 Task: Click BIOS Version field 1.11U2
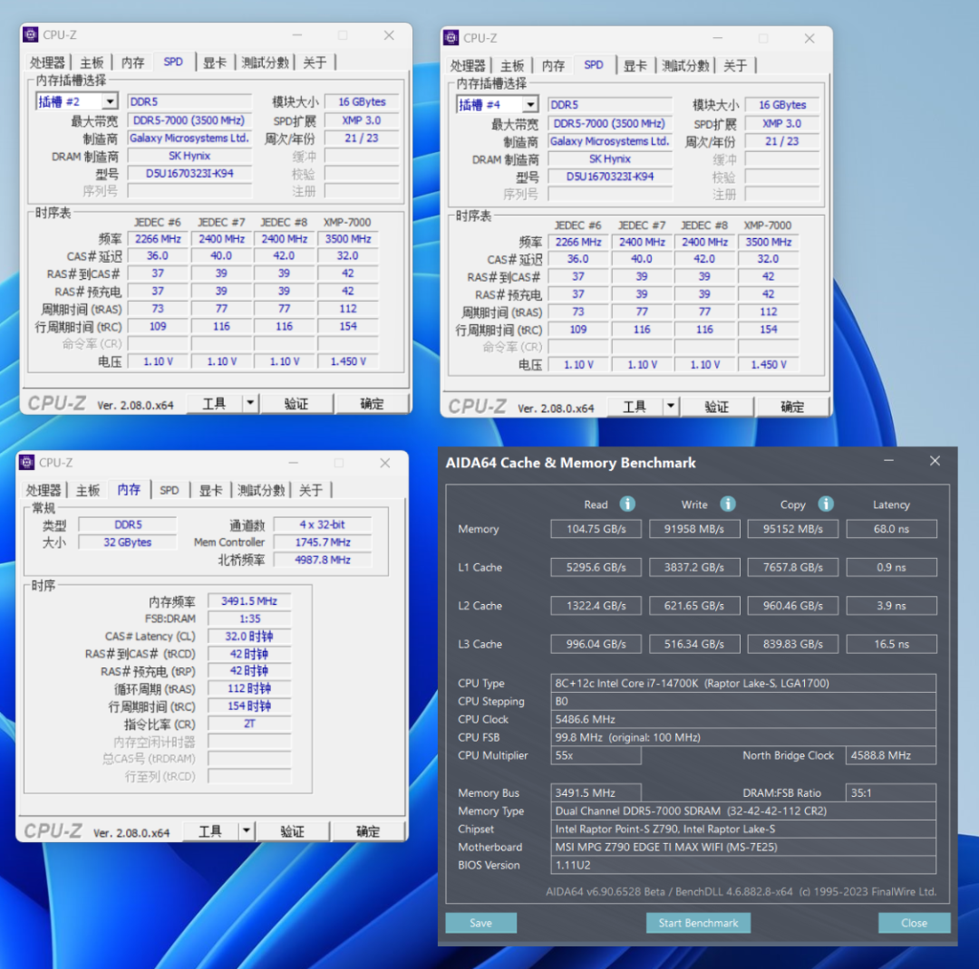tap(743, 865)
